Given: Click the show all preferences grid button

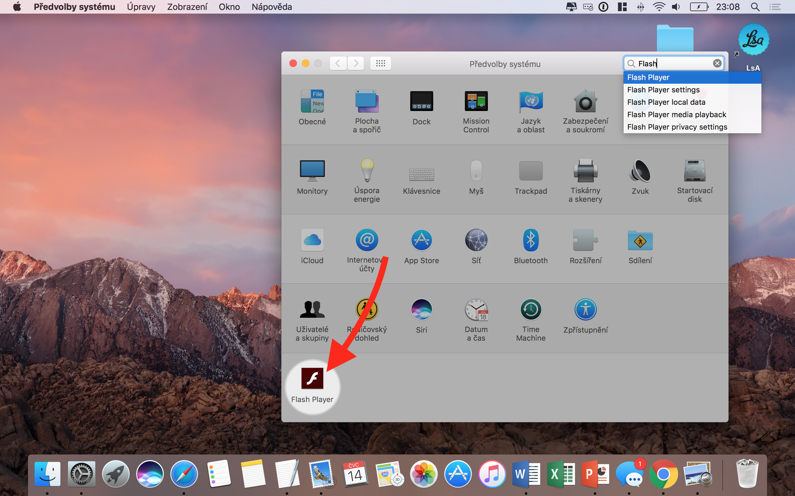Looking at the screenshot, I should (380, 63).
